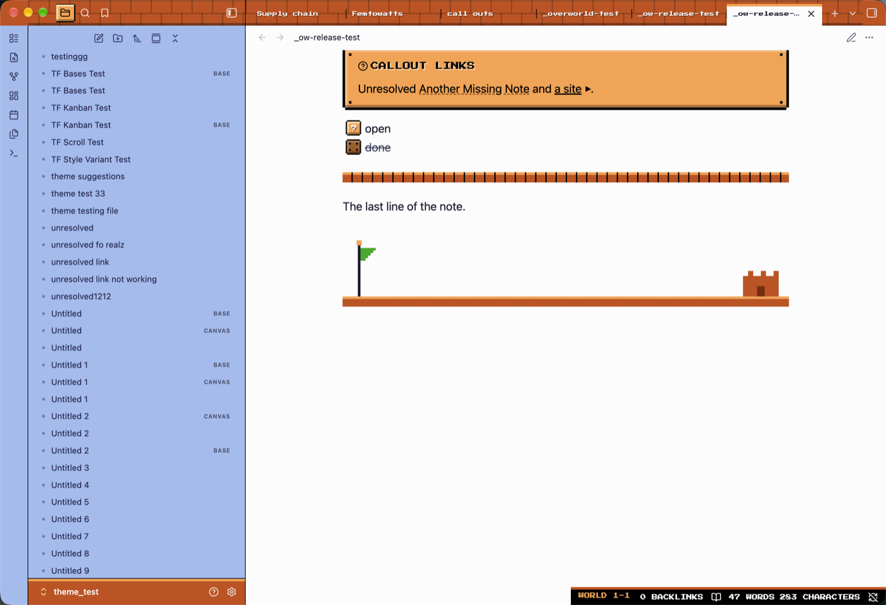886x605 pixels.
Task: Click the book reading view status icon
Action: 716,597
